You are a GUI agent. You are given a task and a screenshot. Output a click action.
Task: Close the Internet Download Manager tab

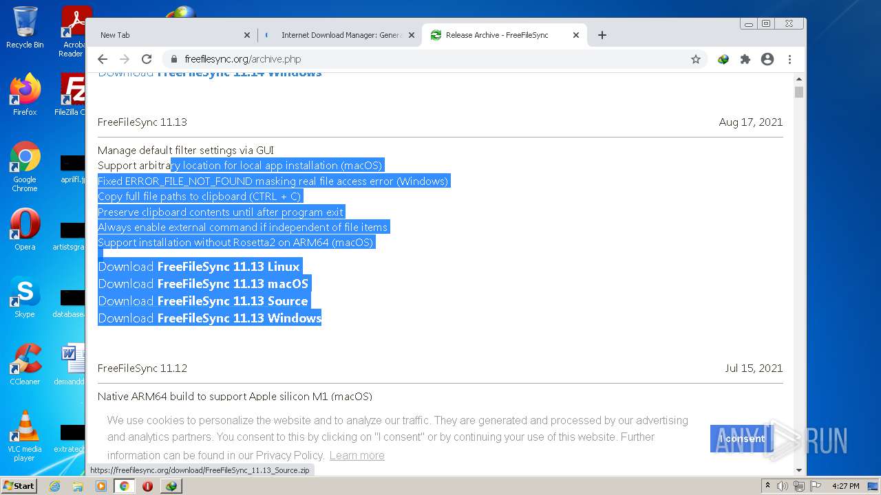[412, 35]
